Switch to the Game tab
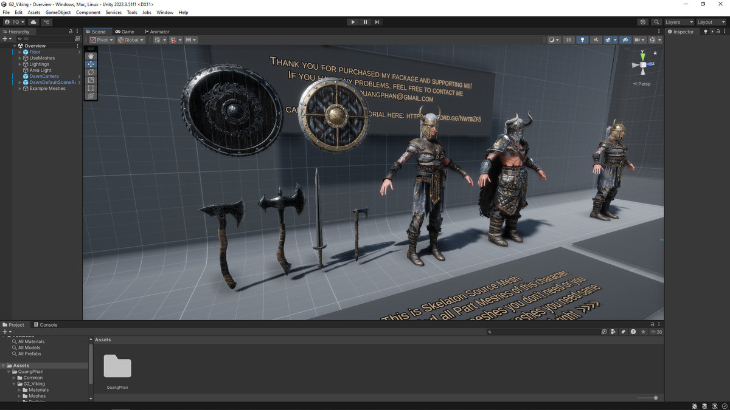This screenshot has height=410, width=730. click(x=125, y=32)
